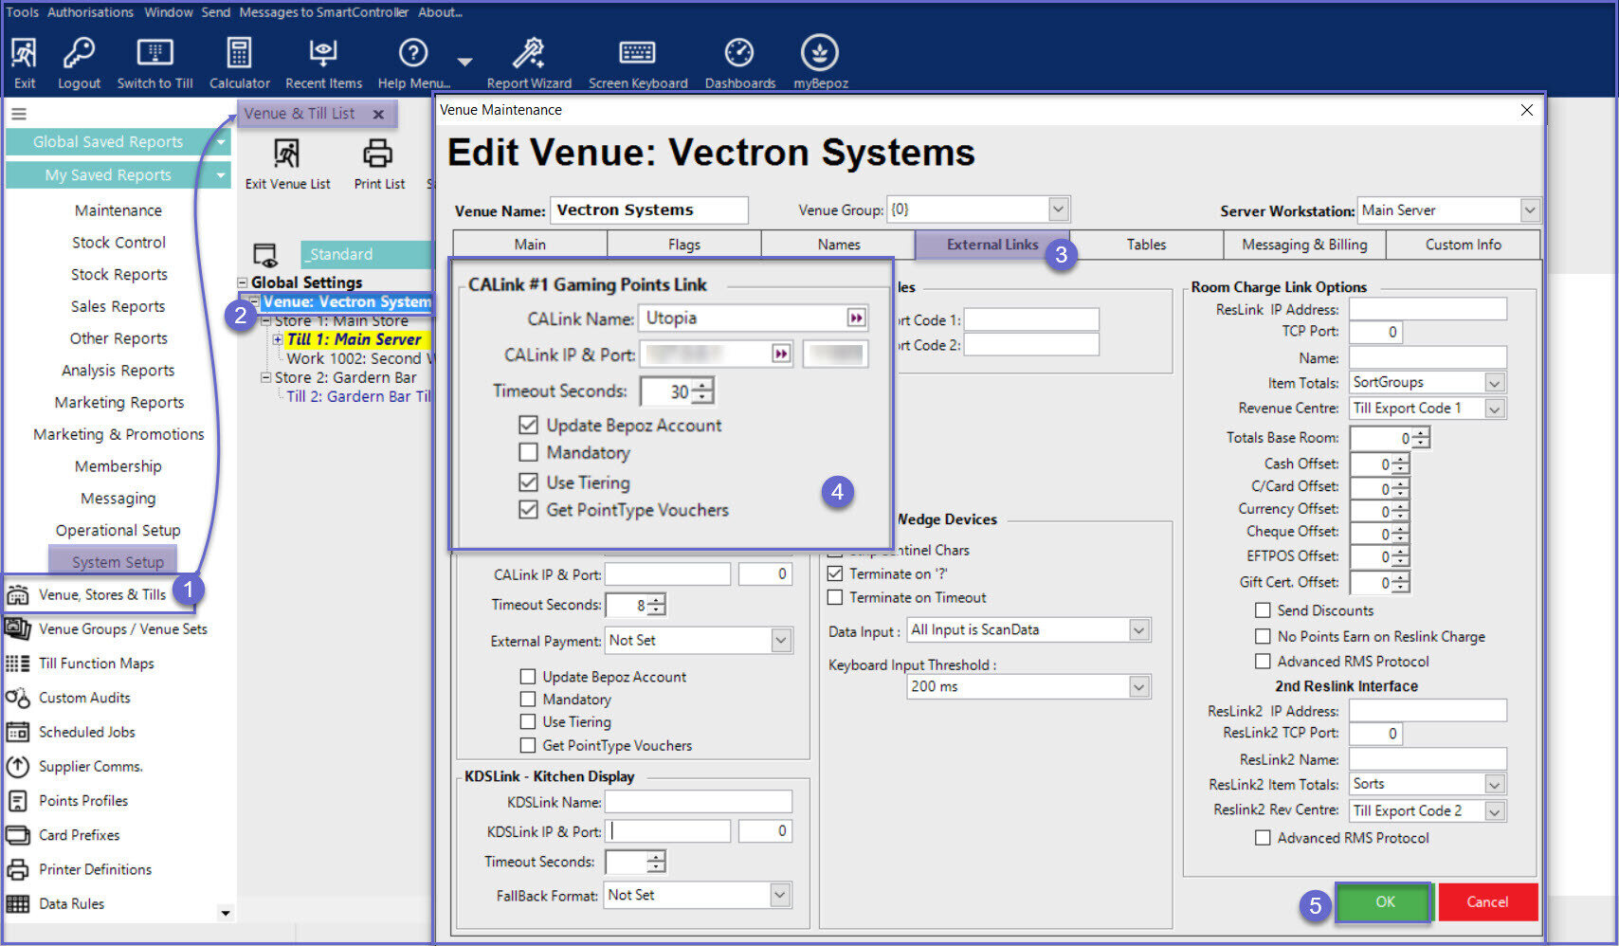The image size is (1619, 946).
Task: Open Recent Items
Action: click(x=323, y=53)
